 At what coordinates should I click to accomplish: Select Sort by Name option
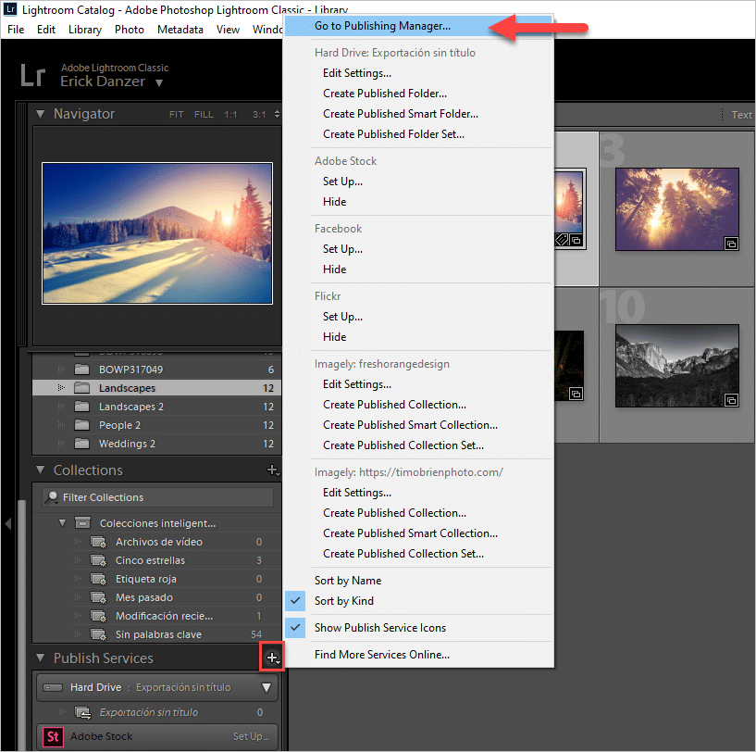pyautogui.click(x=348, y=581)
